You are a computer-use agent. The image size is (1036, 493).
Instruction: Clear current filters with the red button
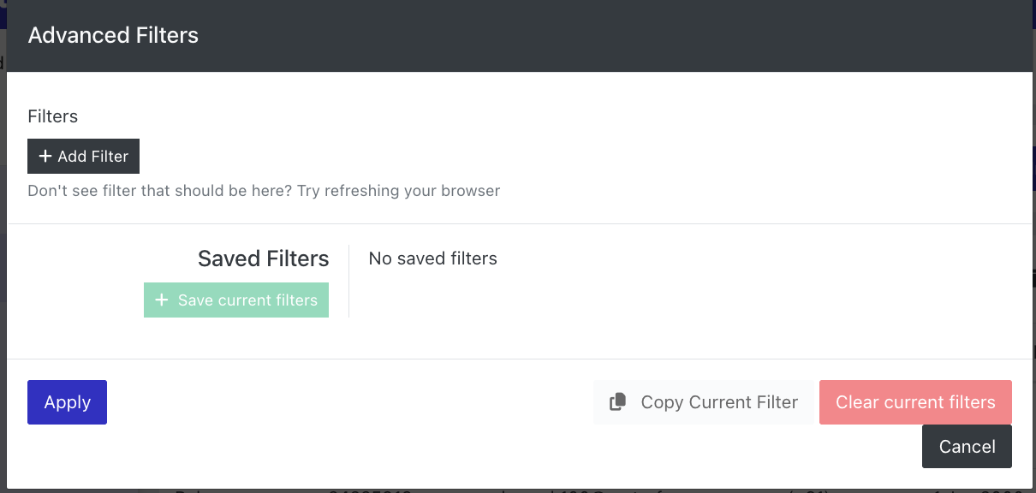tap(915, 402)
